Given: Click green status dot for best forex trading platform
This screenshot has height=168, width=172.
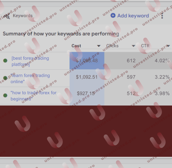Looking at the screenshot, I should (x=5, y=61).
